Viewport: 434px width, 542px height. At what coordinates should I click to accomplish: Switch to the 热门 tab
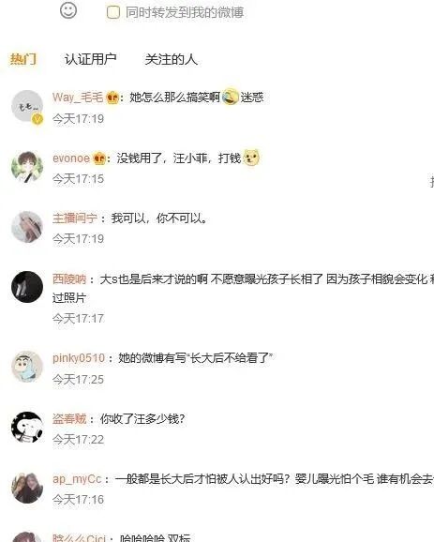click(x=23, y=59)
